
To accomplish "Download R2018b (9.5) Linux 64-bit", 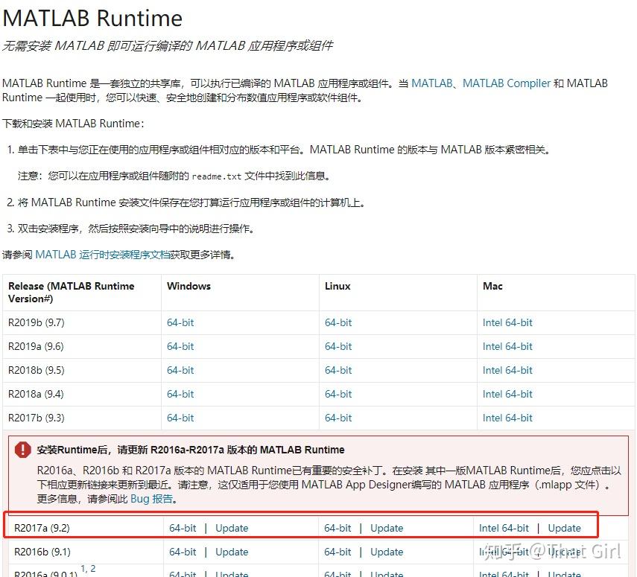I will pos(338,370).
